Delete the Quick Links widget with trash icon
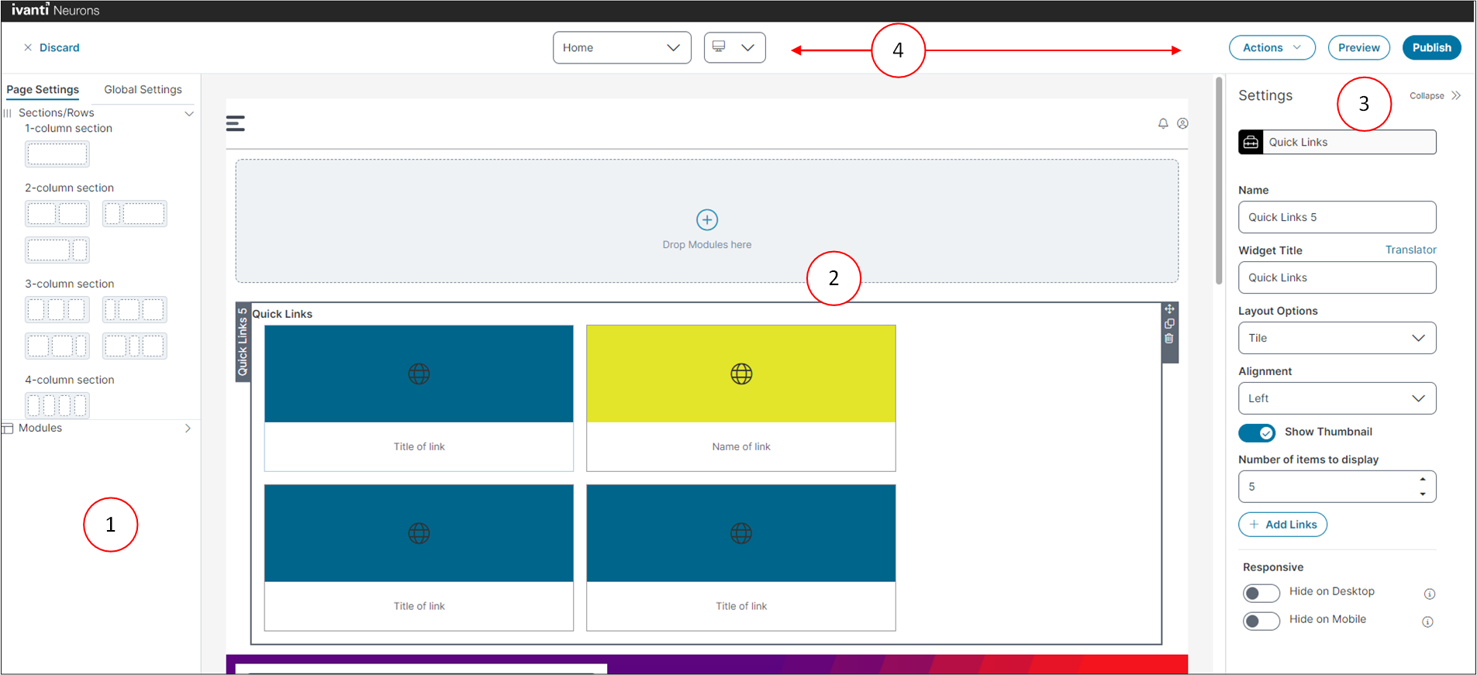The image size is (1477, 675). click(x=1169, y=339)
